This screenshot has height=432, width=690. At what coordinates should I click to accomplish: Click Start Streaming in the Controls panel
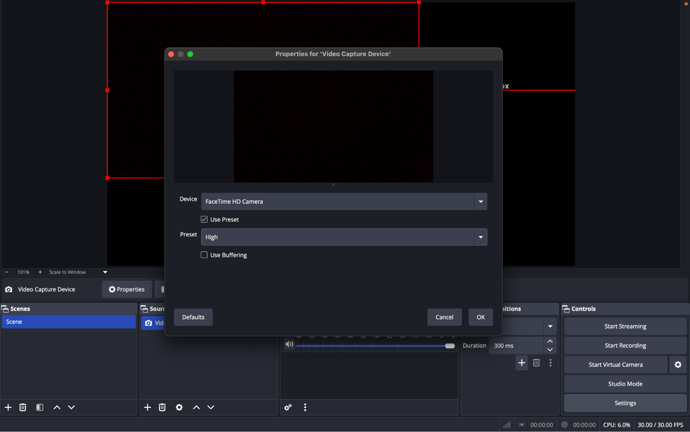click(x=625, y=326)
